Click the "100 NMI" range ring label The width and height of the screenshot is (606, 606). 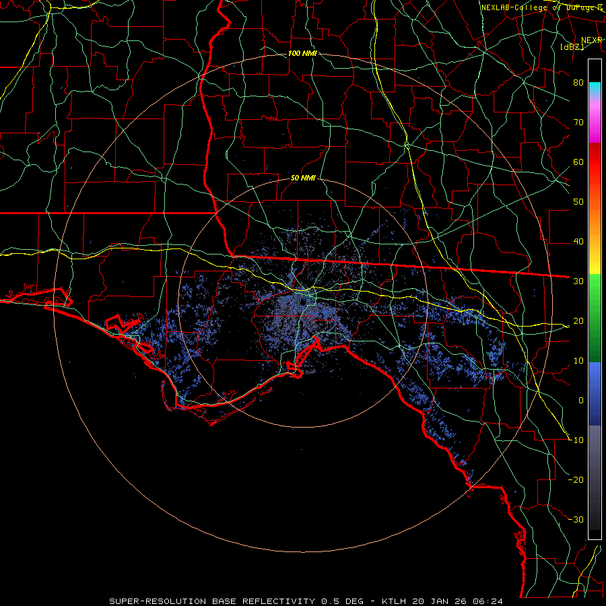[302, 53]
